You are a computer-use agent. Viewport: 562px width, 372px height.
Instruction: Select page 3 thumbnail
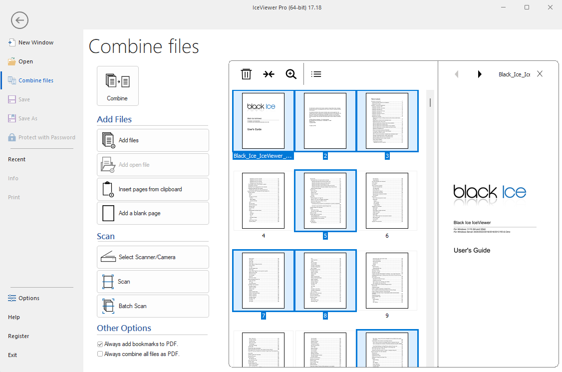coord(387,120)
